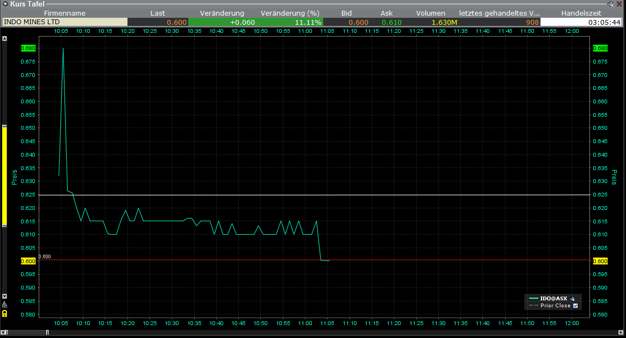Click the yellow padlock lock icon
626x338 pixels.
click(4, 314)
